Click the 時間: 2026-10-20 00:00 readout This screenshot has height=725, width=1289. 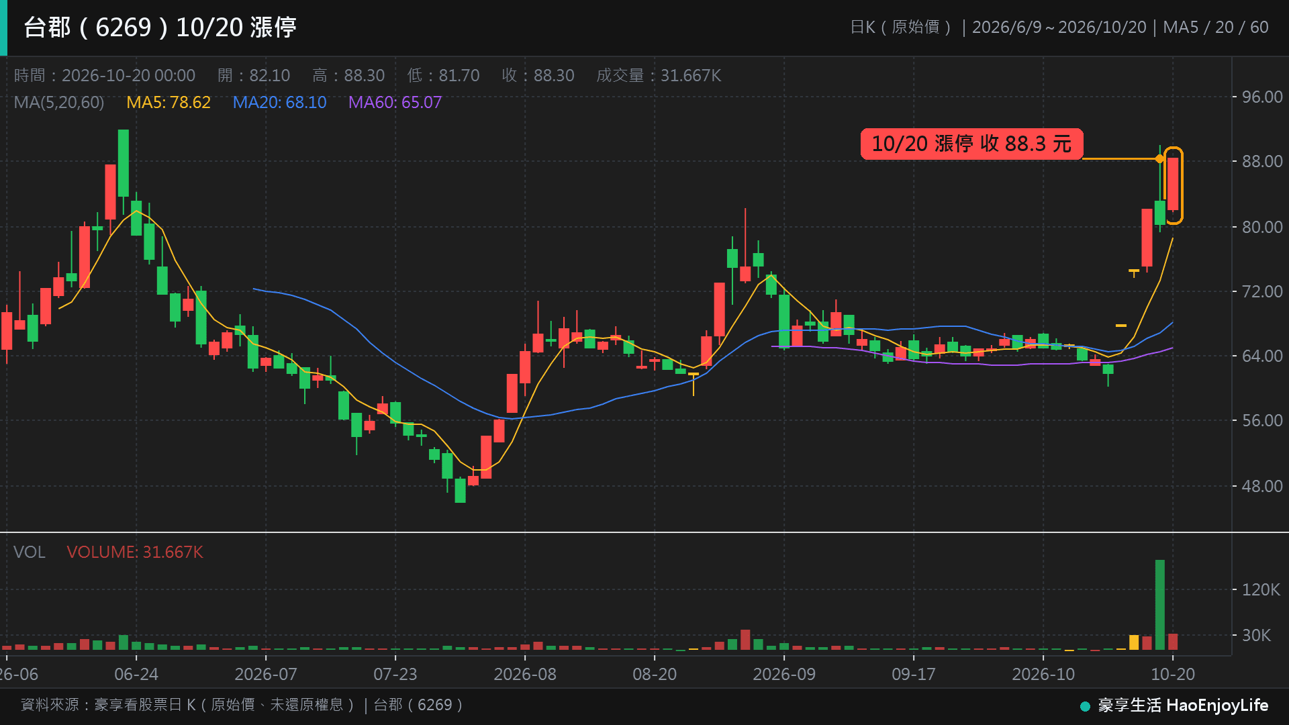[105, 75]
